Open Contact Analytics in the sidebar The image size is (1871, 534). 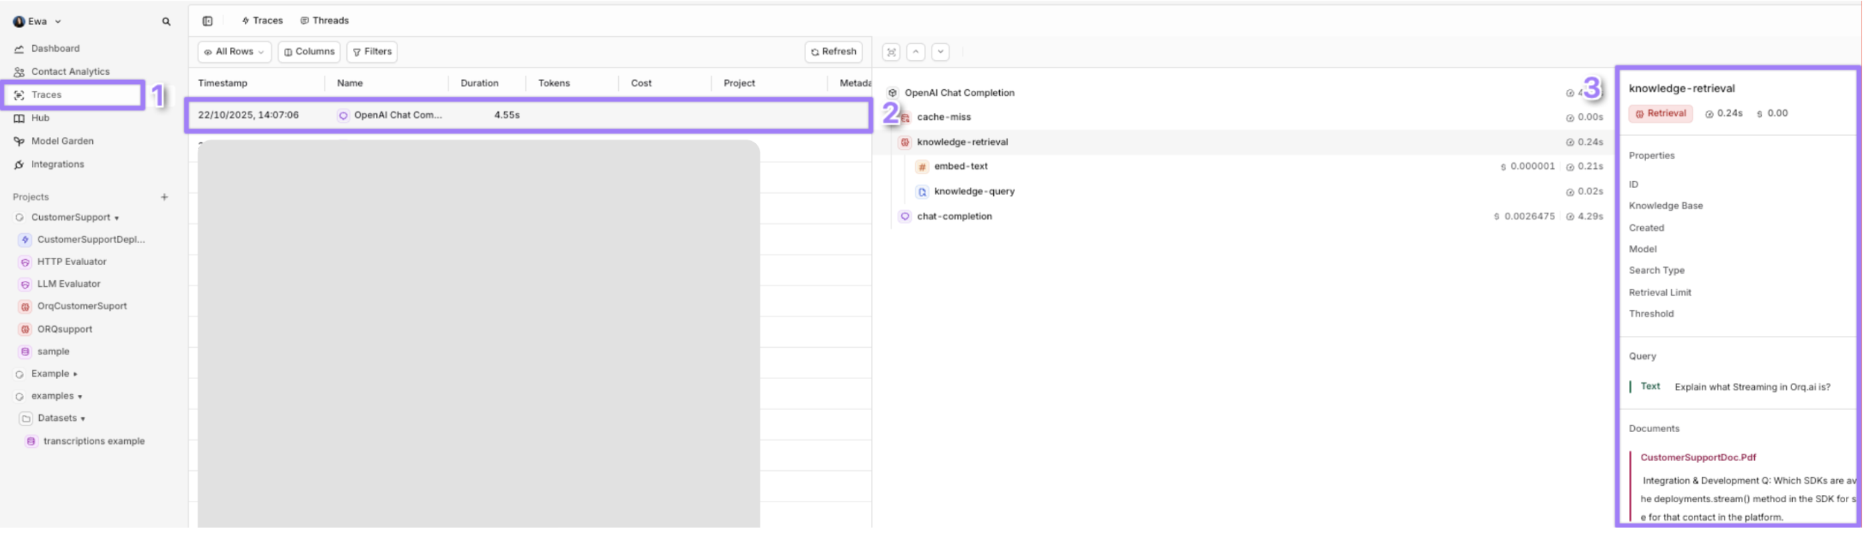point(70,72)
